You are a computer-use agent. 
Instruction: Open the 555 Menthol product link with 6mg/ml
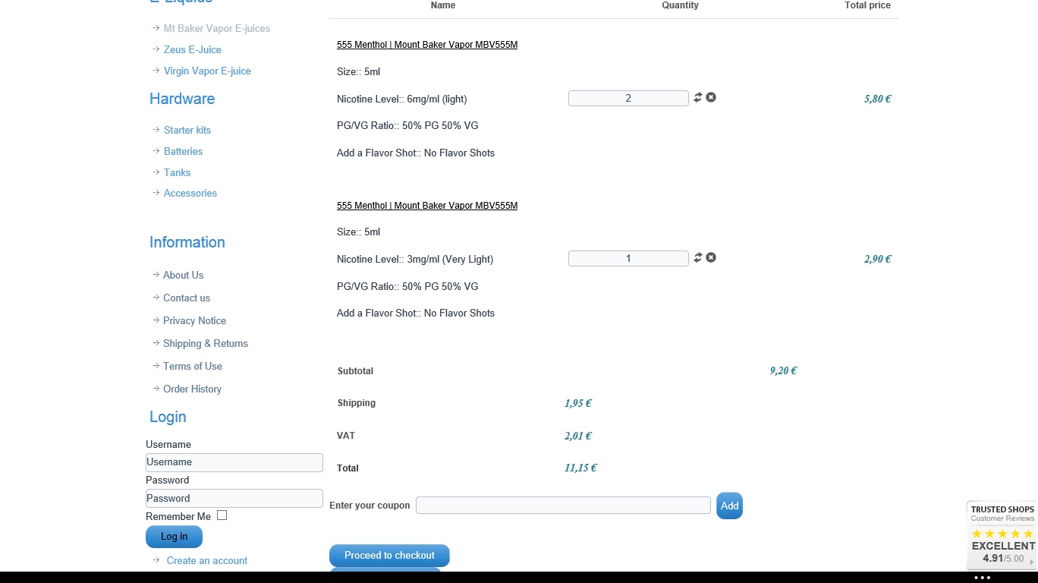click(427, 45)
